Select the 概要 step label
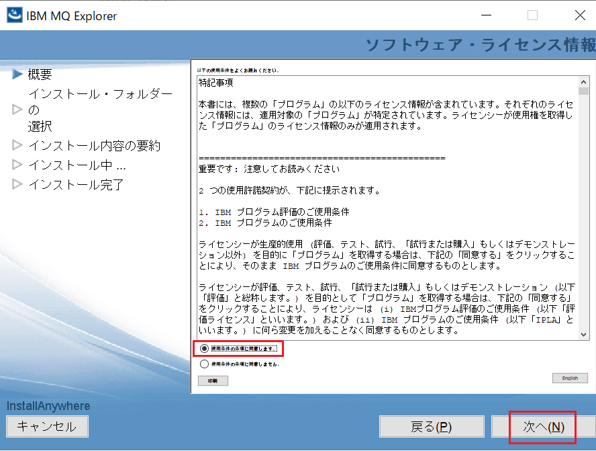 point(40,74)
